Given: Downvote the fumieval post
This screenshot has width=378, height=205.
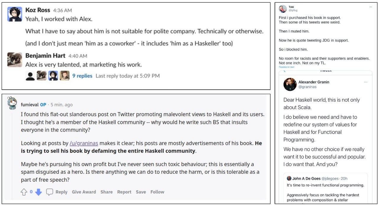Looking at the screenshot, I should click(x=38, y=192).
